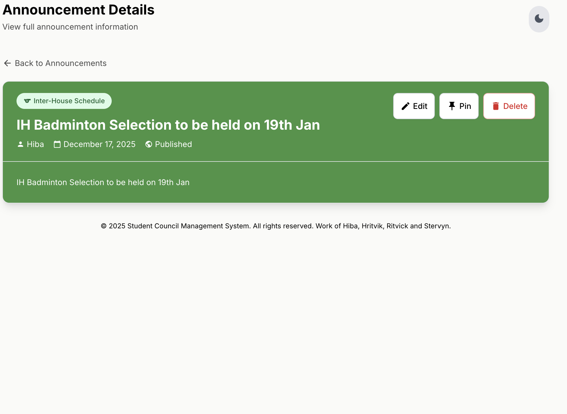Image resolution: width=567 pixels, height=414 pixels.
Task: Click the Announcement Details page heading
Action: click(x=78, y=10)
